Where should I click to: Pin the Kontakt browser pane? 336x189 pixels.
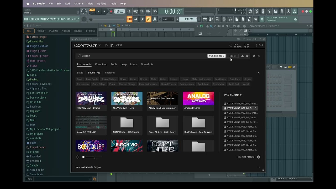pyautogui.click(x=254, y=56)
